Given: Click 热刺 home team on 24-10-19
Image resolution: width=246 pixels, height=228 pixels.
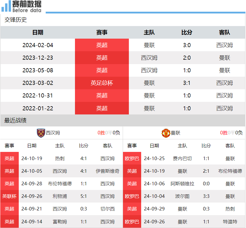Looking at the screenshot, I should coord(60,158).
